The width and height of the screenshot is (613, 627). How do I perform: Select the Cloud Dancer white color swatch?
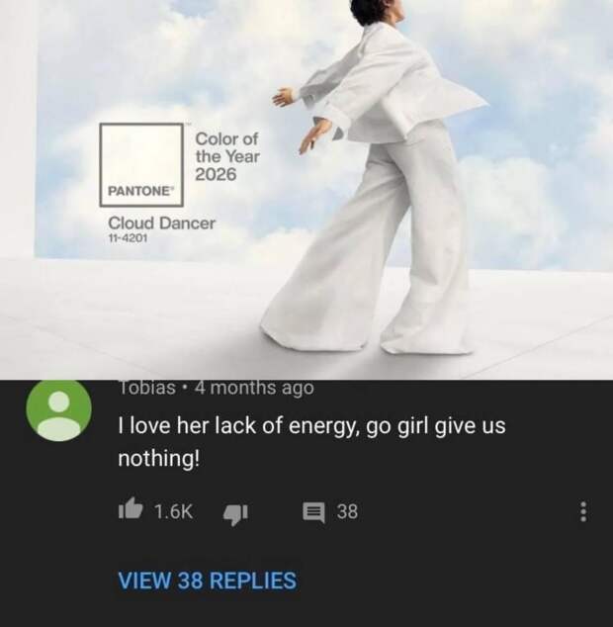click(x=141, y=153)
